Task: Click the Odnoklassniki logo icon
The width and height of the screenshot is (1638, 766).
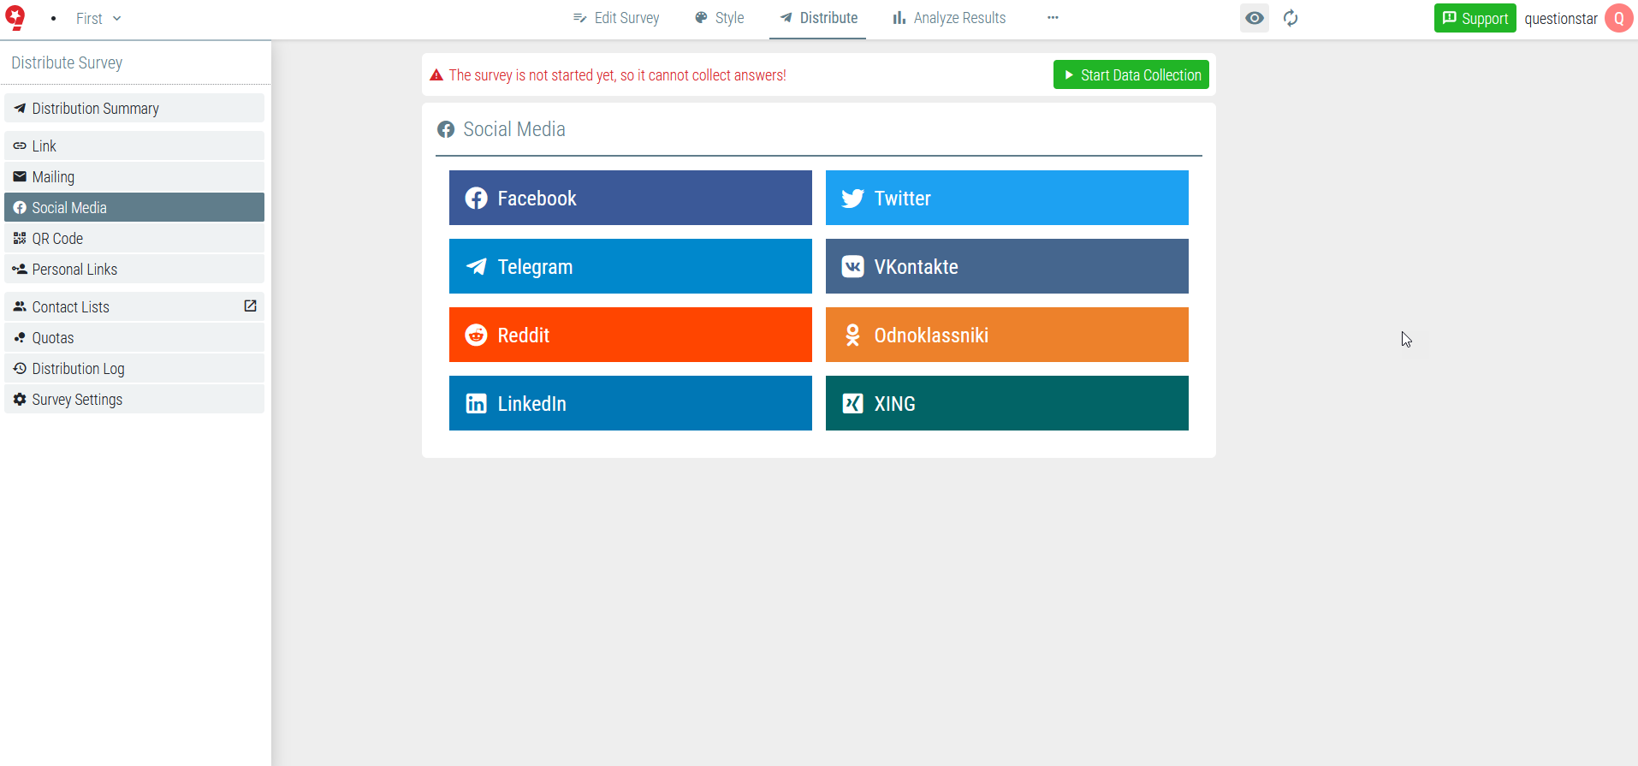Action: point(852,335)
